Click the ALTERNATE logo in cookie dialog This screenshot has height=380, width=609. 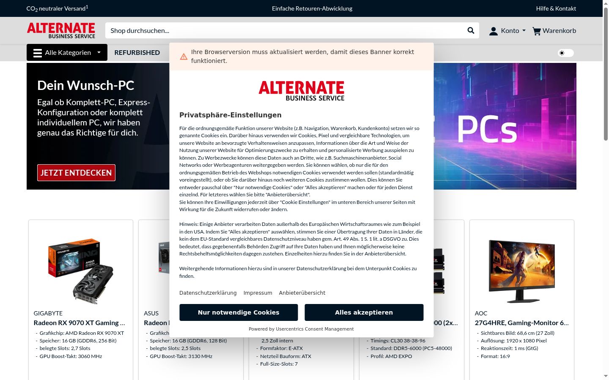(302, 91)
